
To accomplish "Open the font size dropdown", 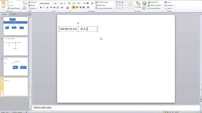I will tap(59, 3).
